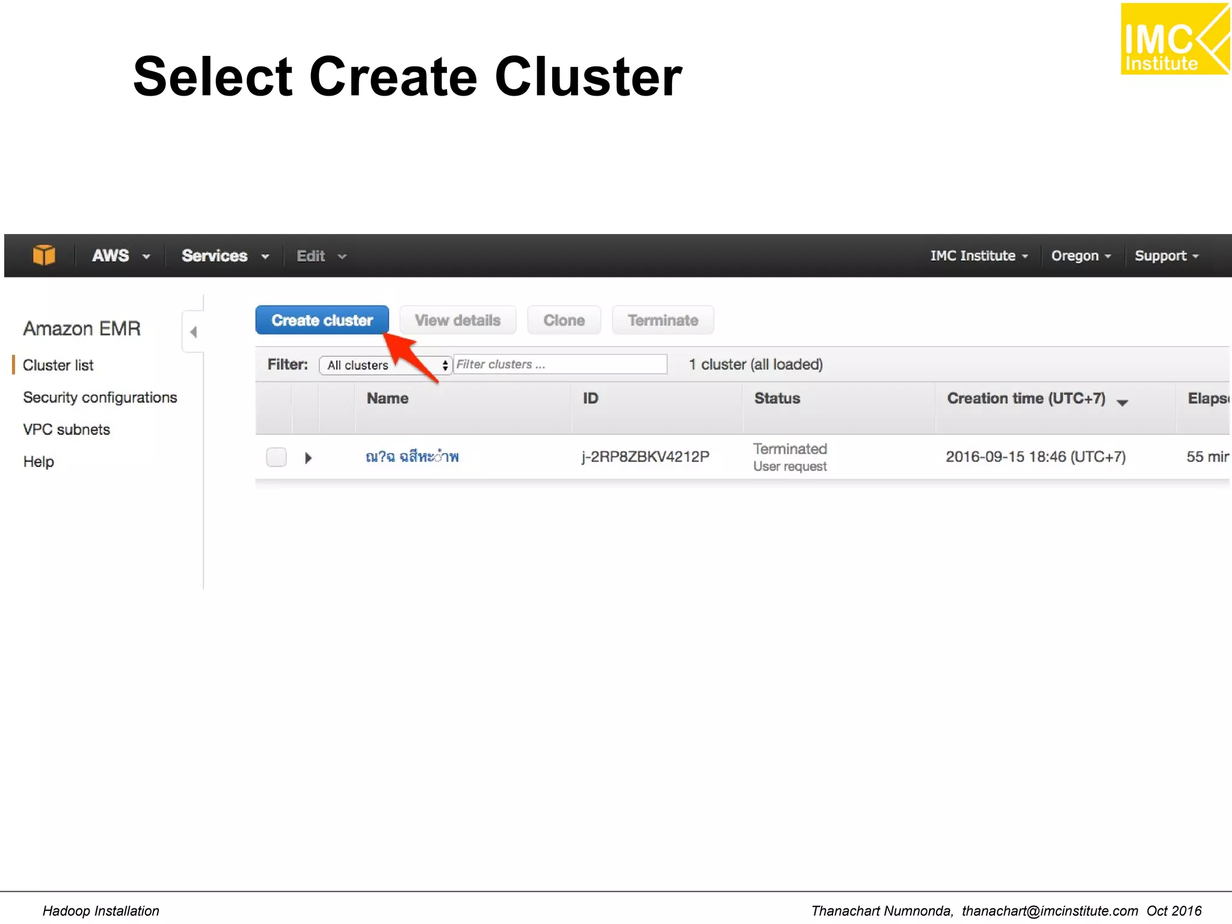Open the AWS dropdown menu
The width and height of the screenshot is (1232, 924).
point(120,256)
